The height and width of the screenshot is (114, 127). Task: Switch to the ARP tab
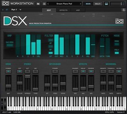(x=78, y=10)
